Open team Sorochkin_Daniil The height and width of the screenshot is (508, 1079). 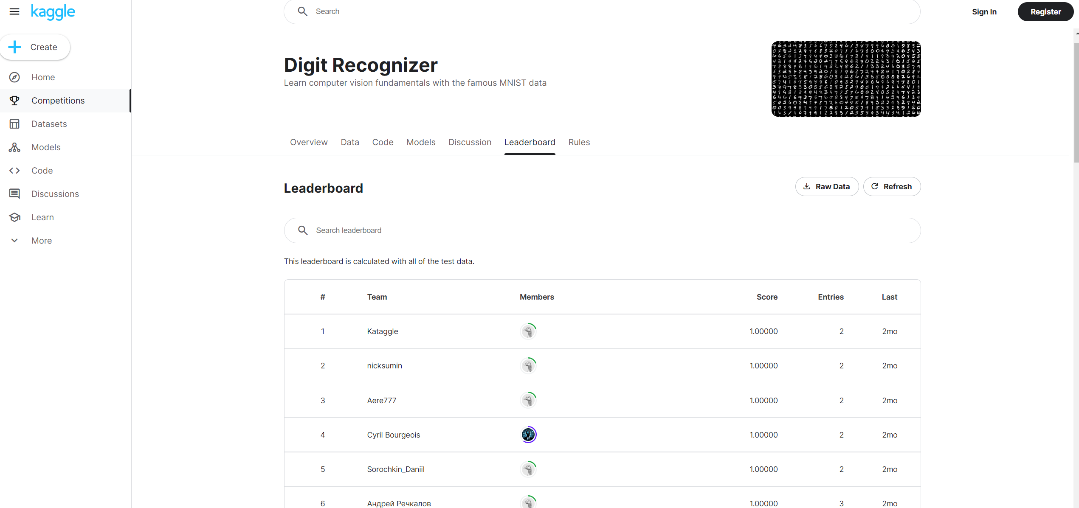click(x=396, y=469)
